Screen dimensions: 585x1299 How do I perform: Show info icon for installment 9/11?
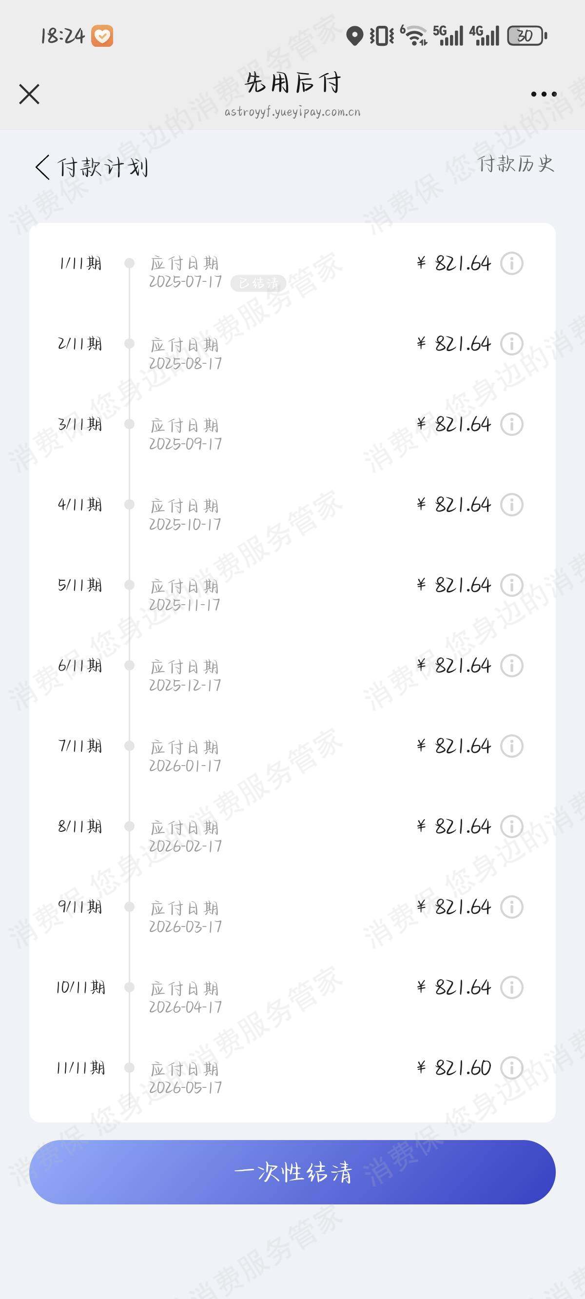pyautogui.click(x=511, y=906)
